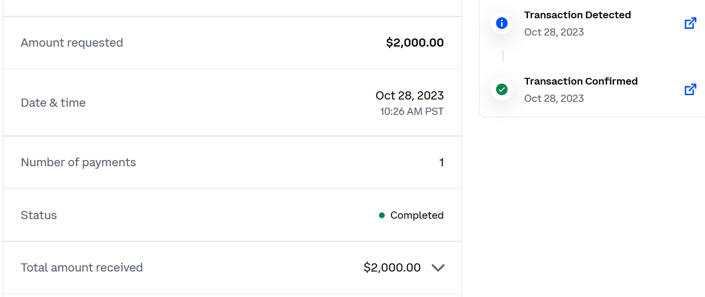This screenshot has width=705, height=297.
Task: Click the green checkmark icon for Transaction Confirmed
Action: coord(502,89)
